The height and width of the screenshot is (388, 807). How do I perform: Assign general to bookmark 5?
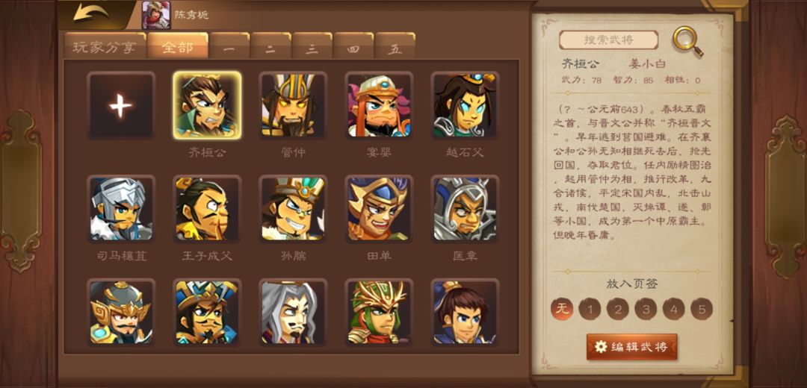tap(701, 309)
